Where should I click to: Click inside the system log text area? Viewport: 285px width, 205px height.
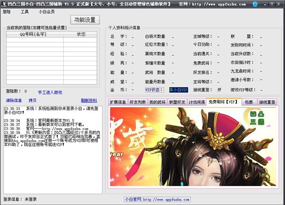point(53,150)
